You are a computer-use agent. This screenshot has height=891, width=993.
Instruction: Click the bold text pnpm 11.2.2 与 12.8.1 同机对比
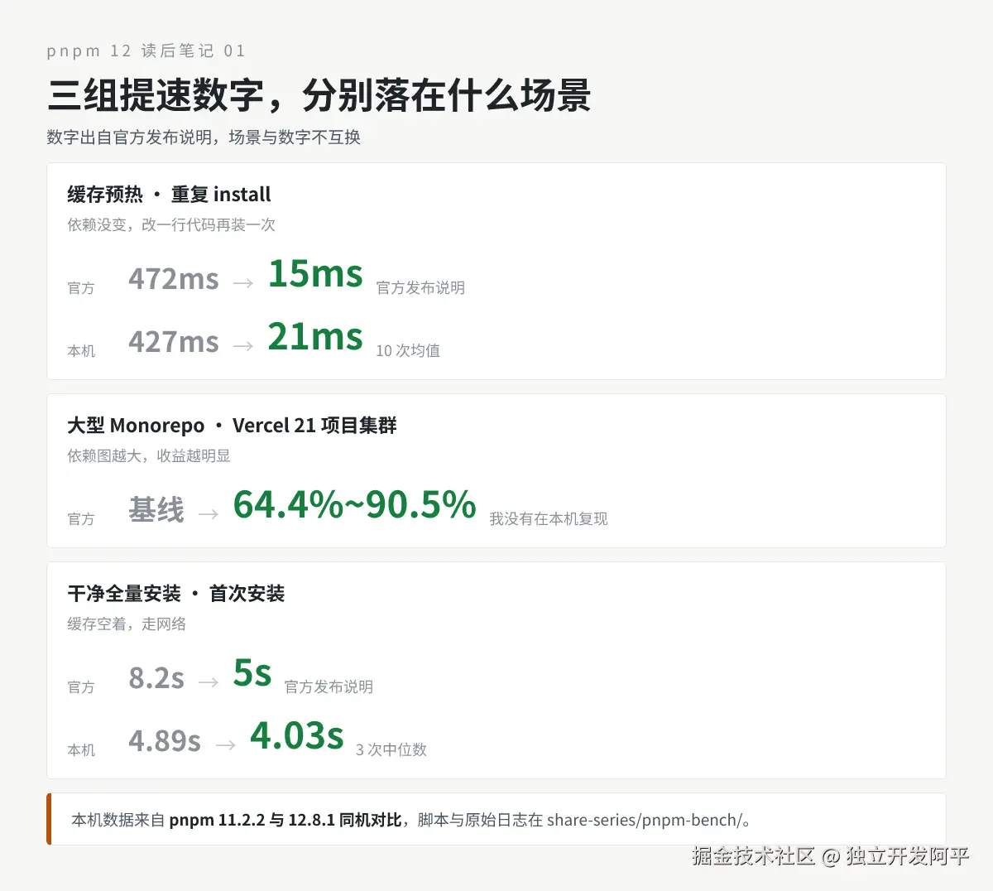[285, 821]
